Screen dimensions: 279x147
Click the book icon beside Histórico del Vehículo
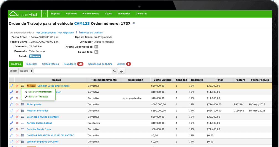point(78,32)
